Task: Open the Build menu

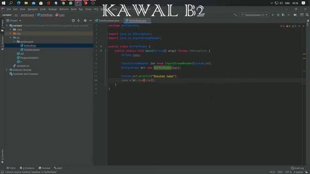Action: pyautogui.click(x=74, y=9)
